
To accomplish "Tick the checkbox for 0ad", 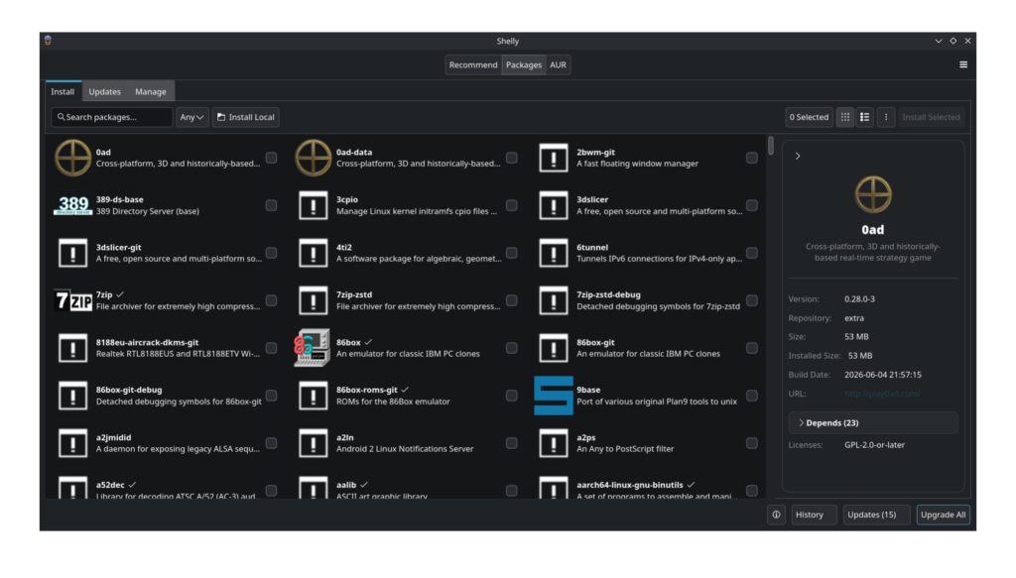I will click(272, 158).
